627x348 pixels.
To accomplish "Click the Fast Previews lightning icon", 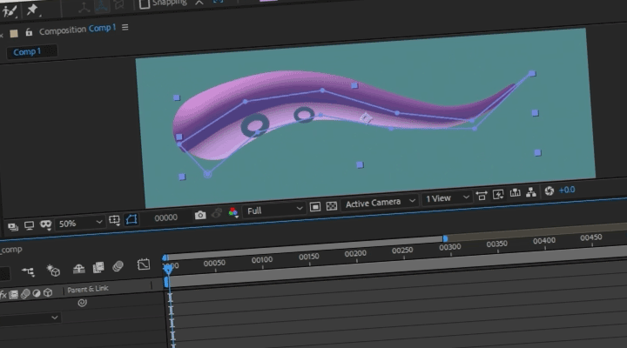I will 498,195.
